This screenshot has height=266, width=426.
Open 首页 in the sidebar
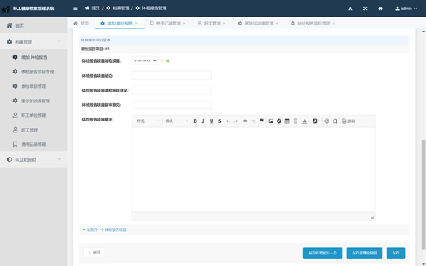pos(33,25)
